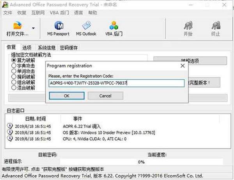Switch to the 密码缓存 tab
Viewport: 234px width, 180px height.
point(69,48)
